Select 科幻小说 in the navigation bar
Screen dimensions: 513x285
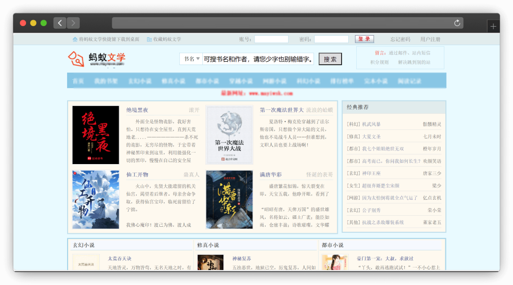pos(308,81)
